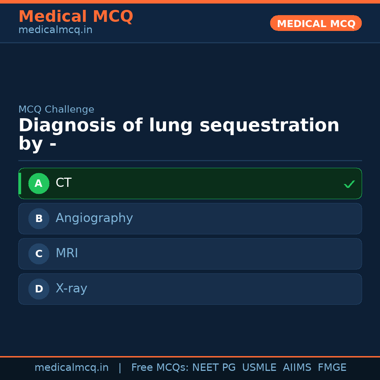Switch to the USMLE category
The width and height of the screenshot is (380, 380).
click(259, 367)
